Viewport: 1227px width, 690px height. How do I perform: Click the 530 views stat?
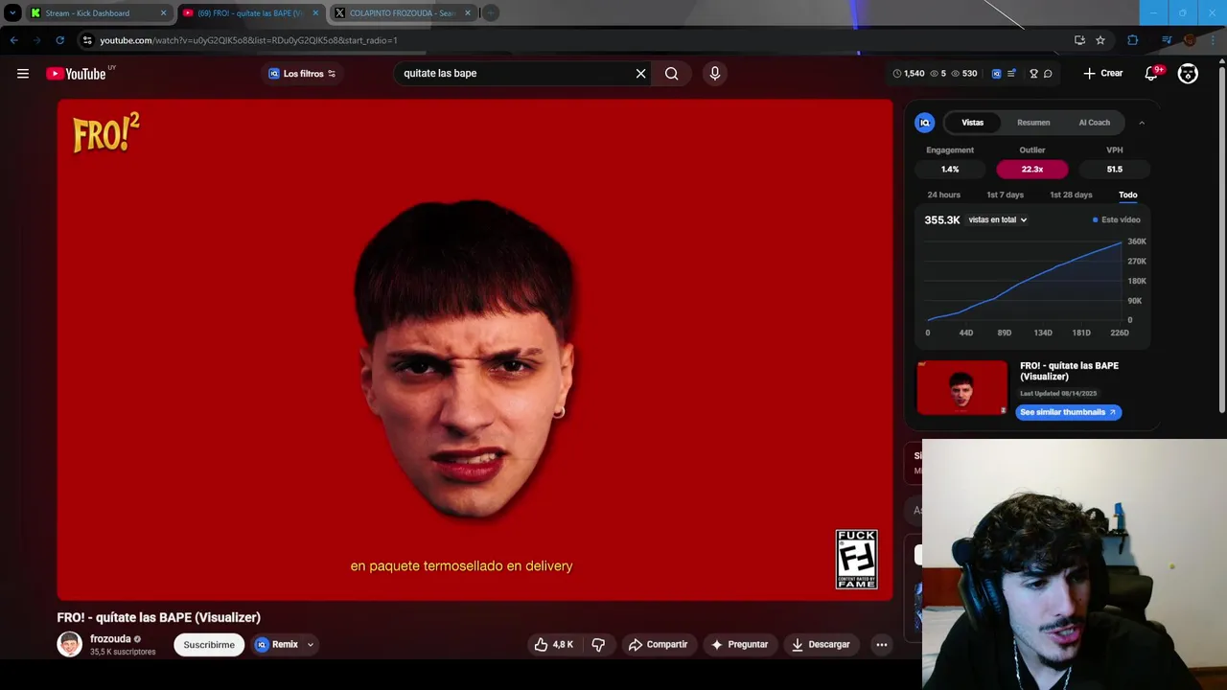pyautogui.click(x=964, y=74)
